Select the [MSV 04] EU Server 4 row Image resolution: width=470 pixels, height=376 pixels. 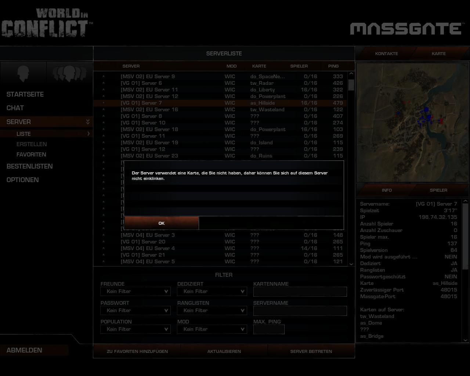click(x=220, y=248)
